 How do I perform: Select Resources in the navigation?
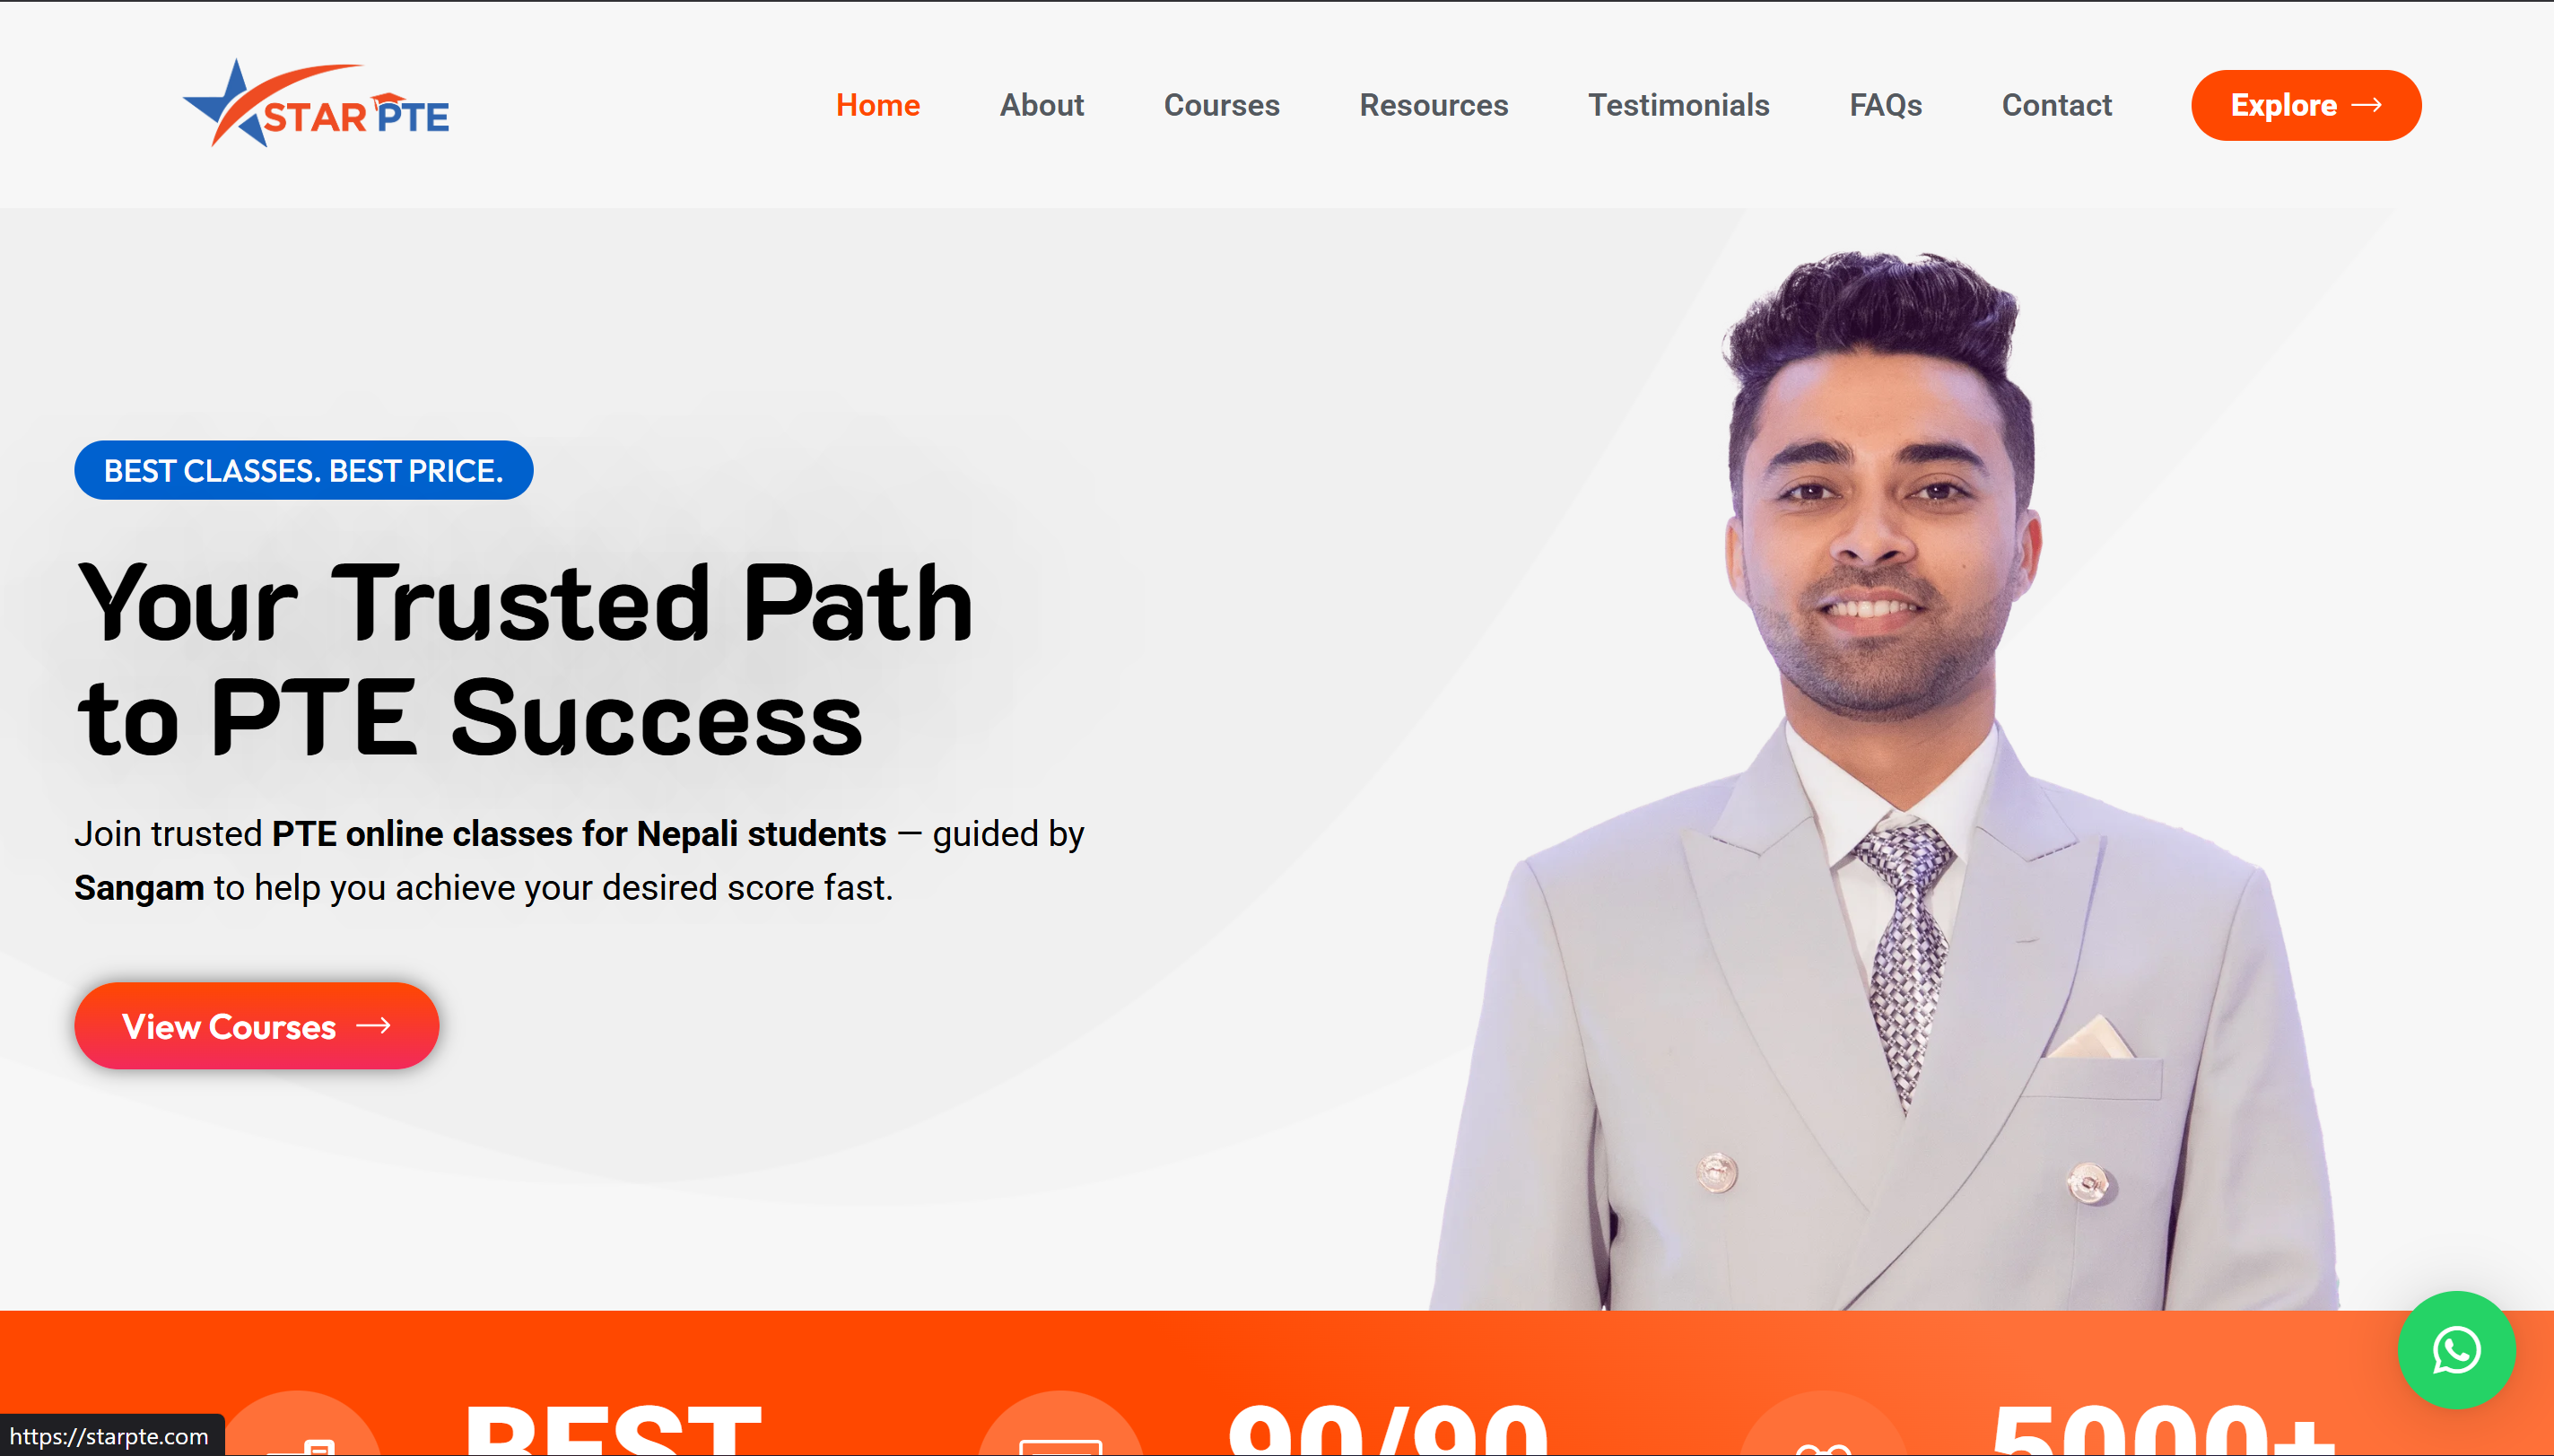coord(1434,105)
